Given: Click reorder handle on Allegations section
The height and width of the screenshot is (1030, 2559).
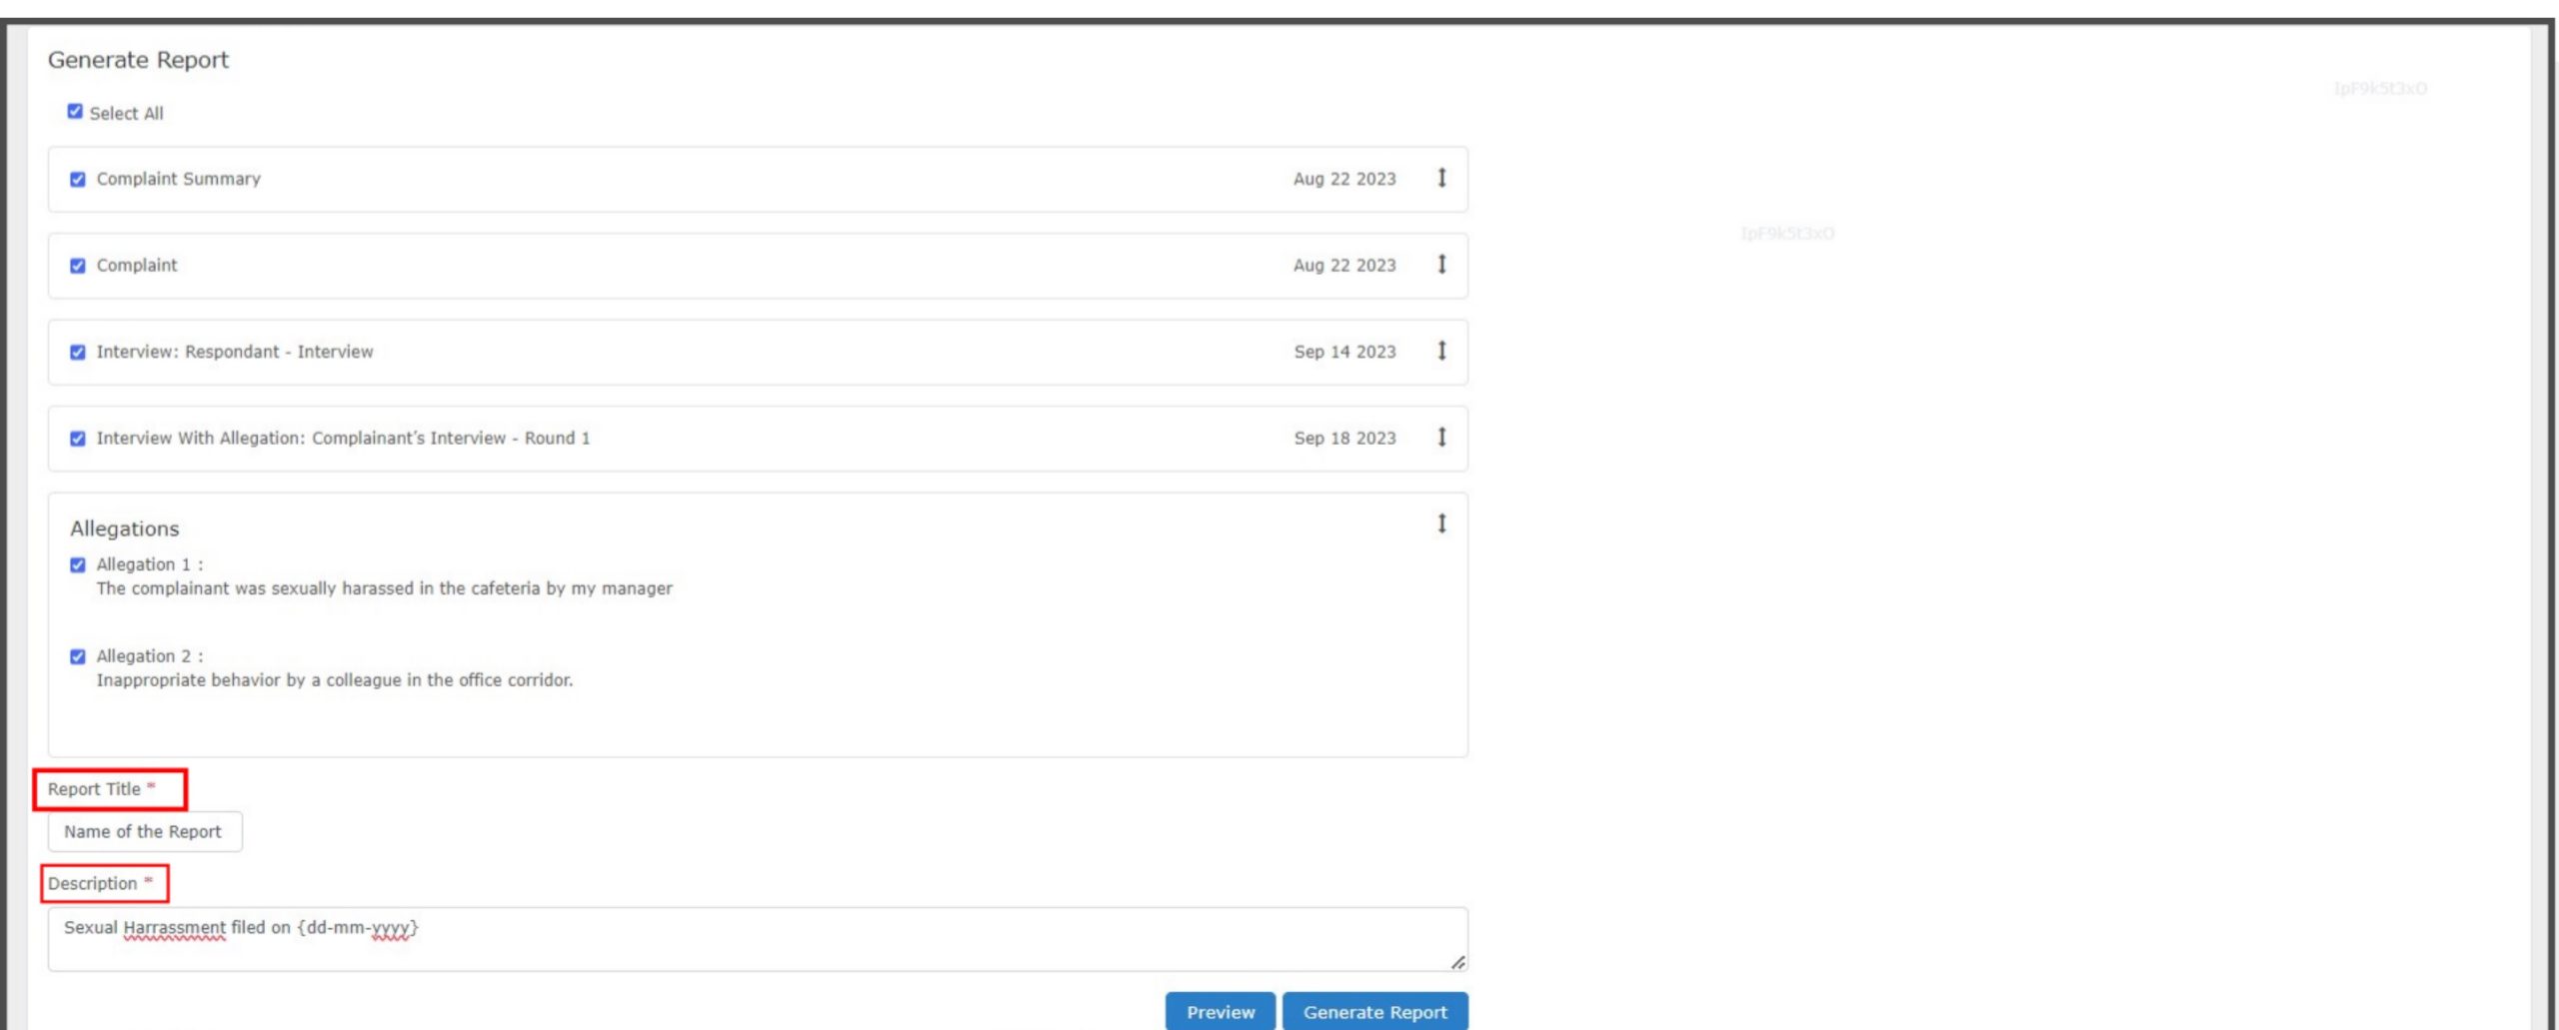Looking at the screenshot, I should tap(1441, 523).
